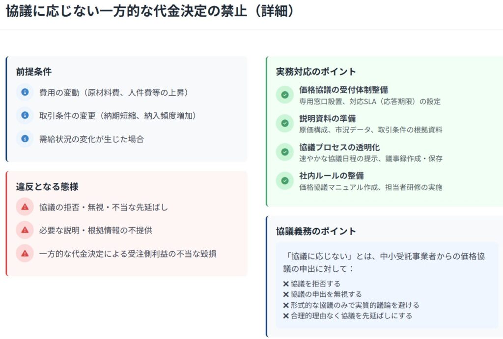This screenshot has width=503, height=339.
Task: Click warning icon beside 協議の拒否・無視
Action: coord(25,207)
